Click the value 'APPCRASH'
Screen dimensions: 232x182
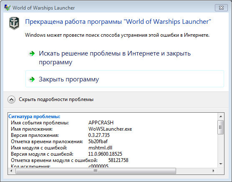click(101, 123)
